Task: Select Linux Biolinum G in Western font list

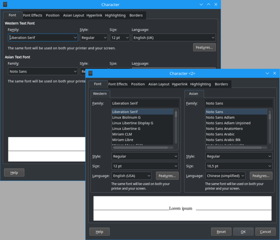Action: [x=126, y=118]
